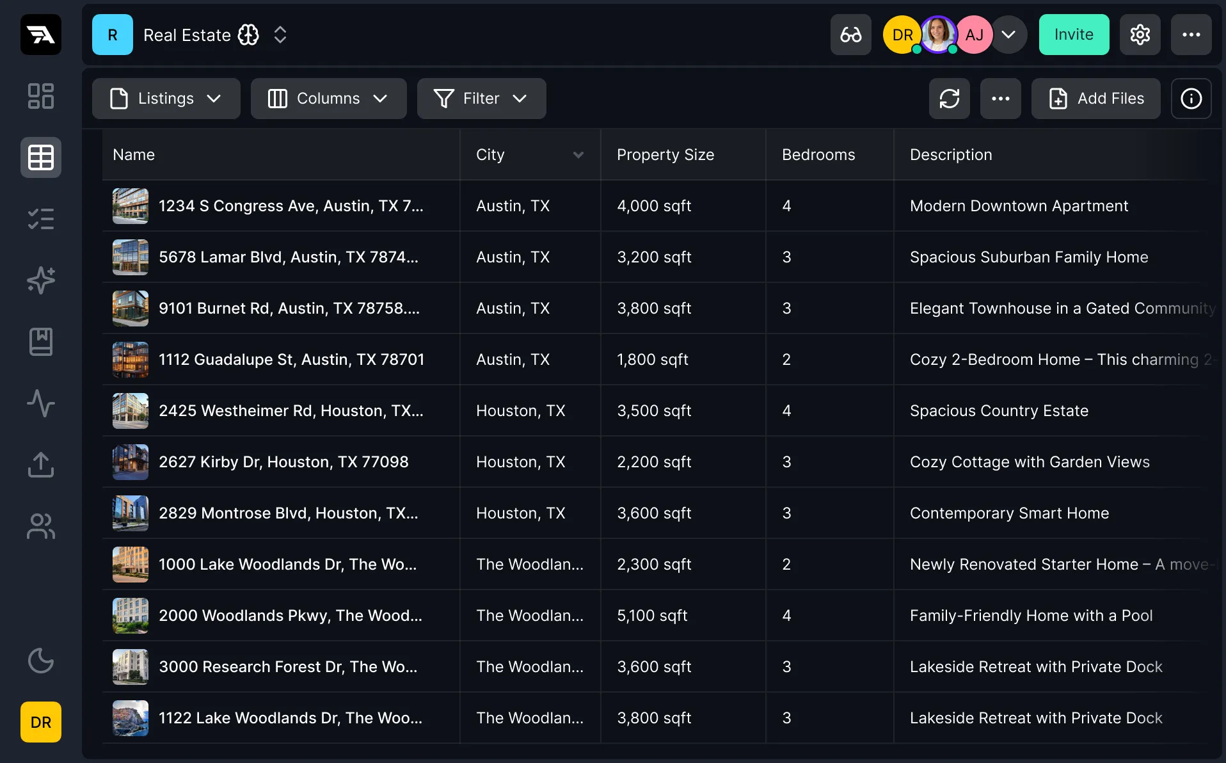Open the Filter dropdown
Screen dimensions: 1226x763
pos(481,99)
